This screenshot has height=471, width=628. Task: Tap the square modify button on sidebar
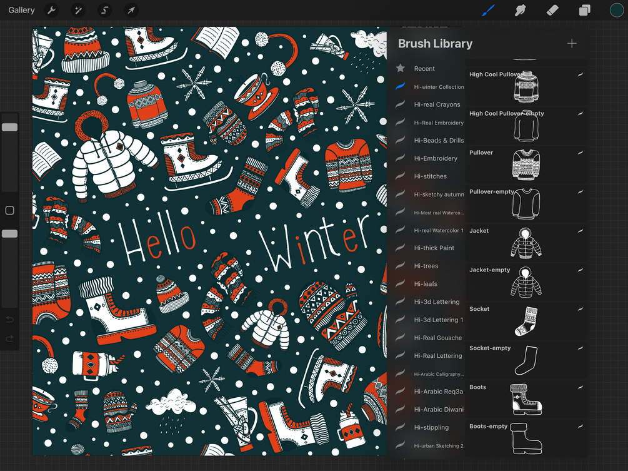(x=9, y=210)
